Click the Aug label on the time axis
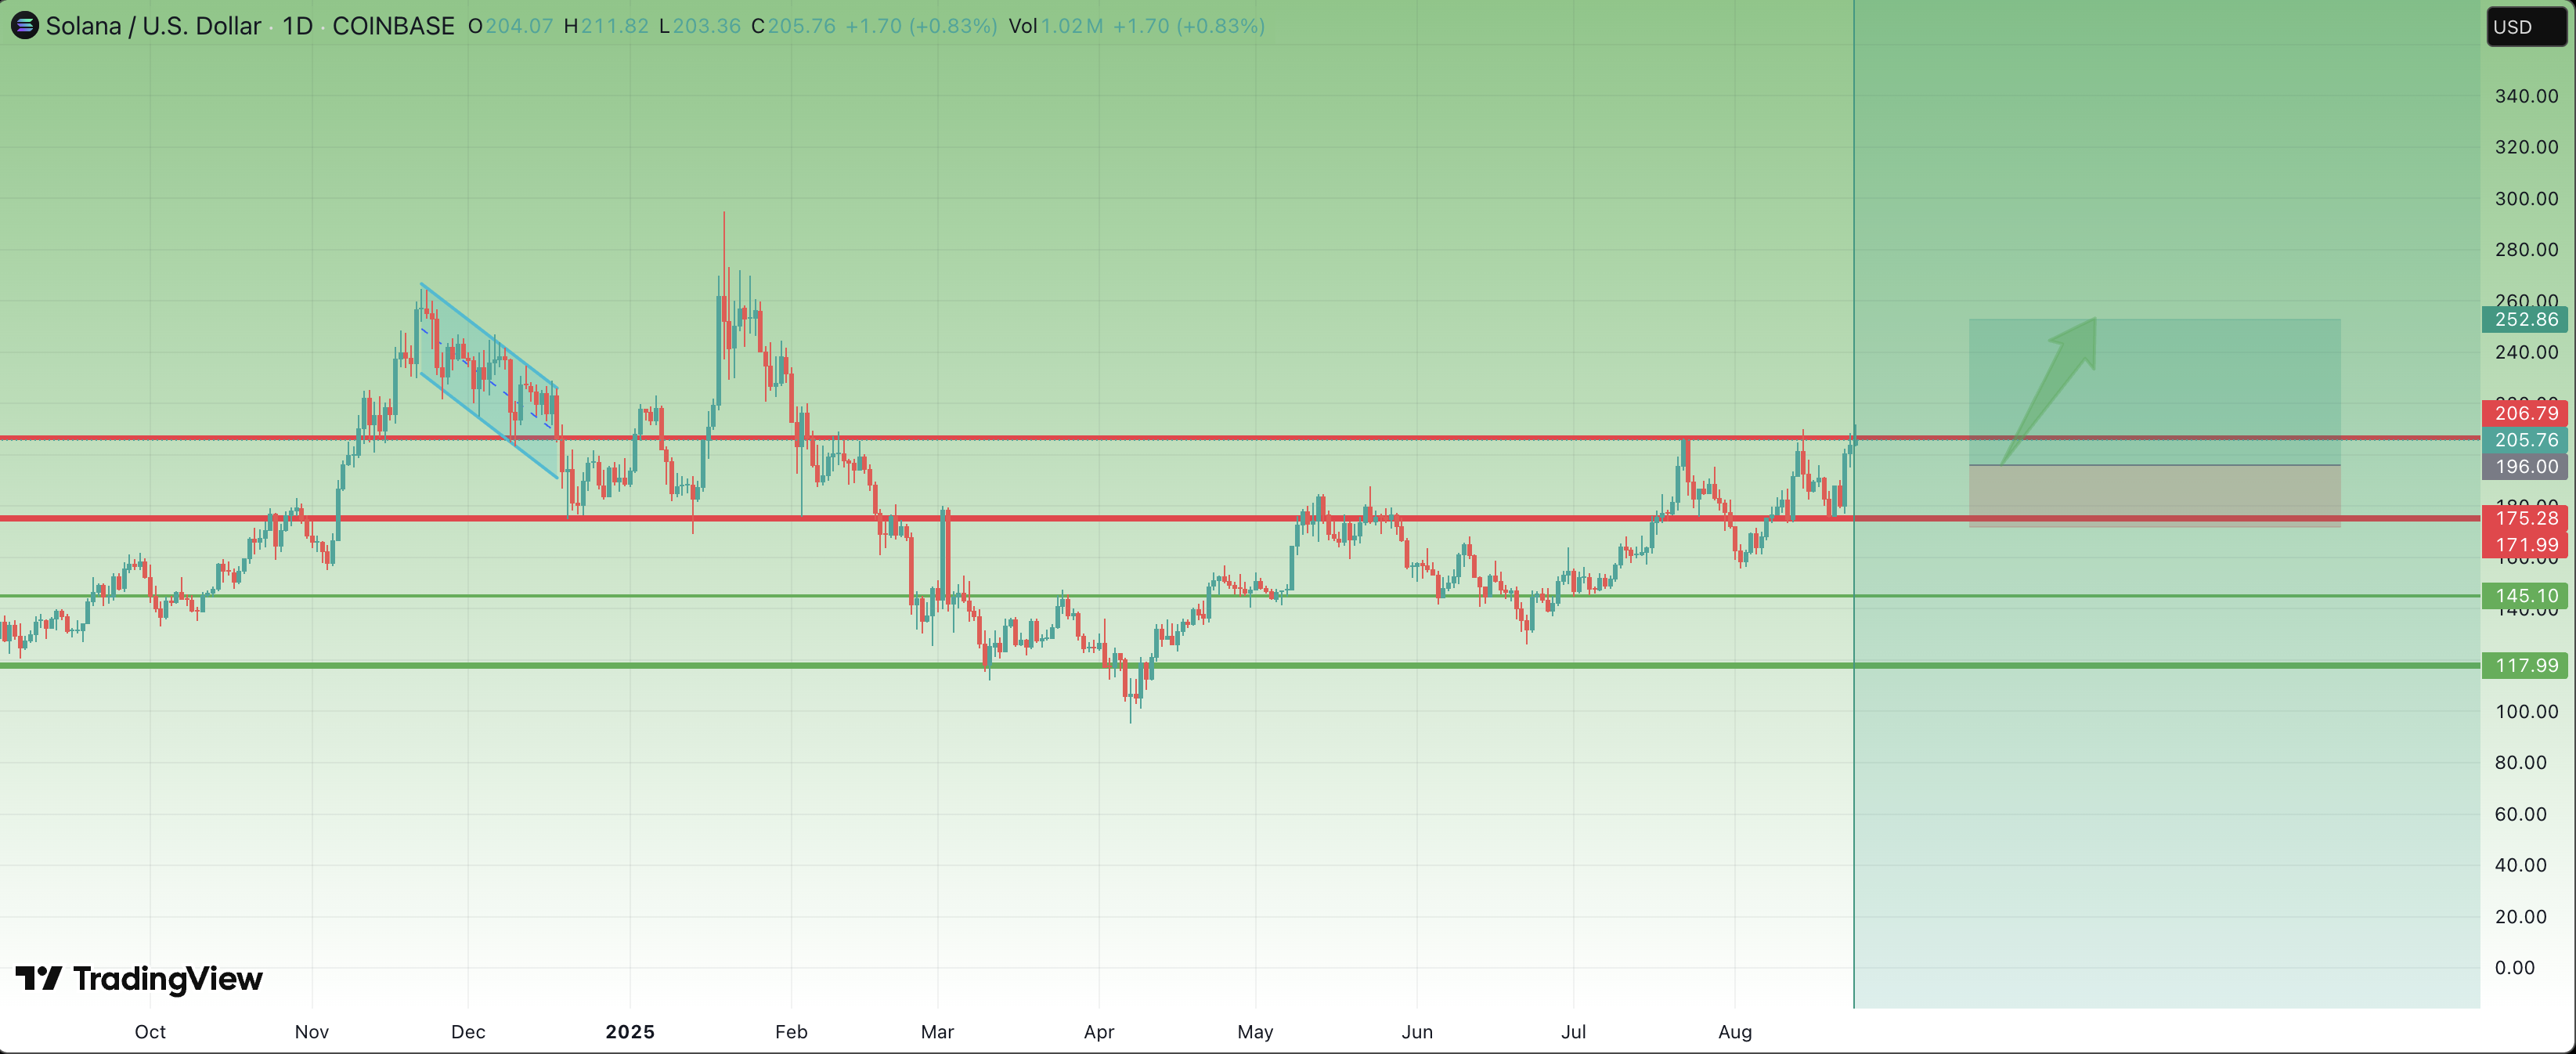2576x1054 pixels. [x=1734, y=1031]
